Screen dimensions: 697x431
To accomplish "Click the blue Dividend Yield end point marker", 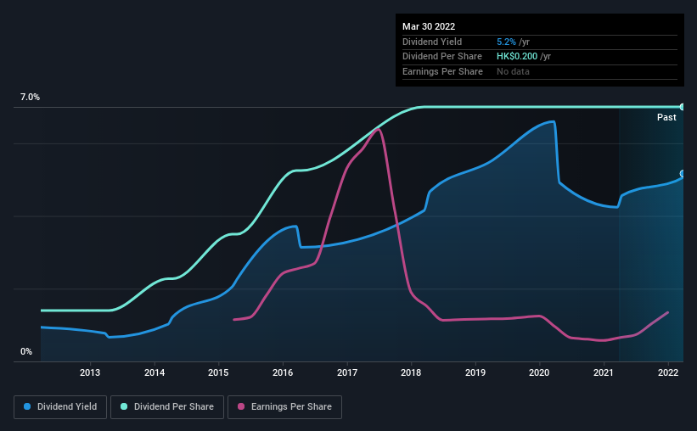I will tap(682, 174).
